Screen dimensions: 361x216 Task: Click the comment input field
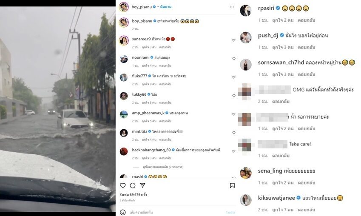176,212
